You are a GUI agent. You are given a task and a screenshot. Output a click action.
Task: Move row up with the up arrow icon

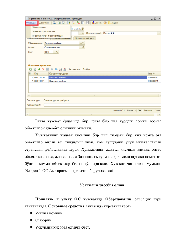pyautogui.click(x=52, y=69)
